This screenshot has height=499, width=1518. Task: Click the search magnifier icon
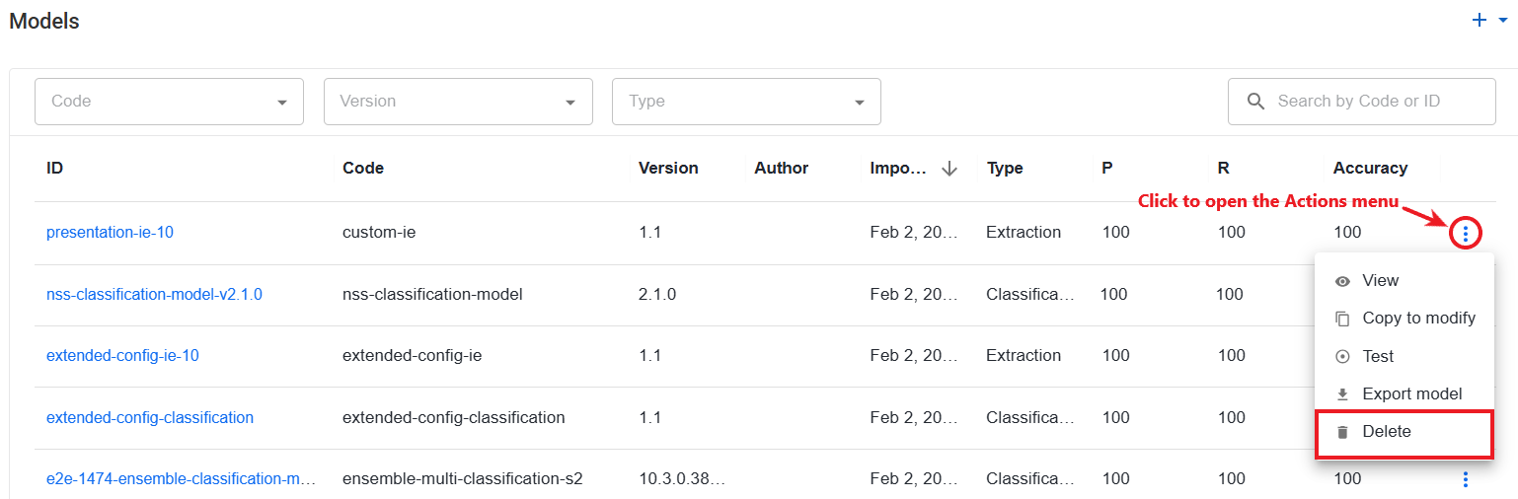coord(1255,101)
